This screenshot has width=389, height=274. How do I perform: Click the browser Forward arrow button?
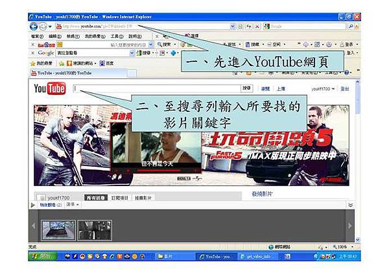point(43,26)
